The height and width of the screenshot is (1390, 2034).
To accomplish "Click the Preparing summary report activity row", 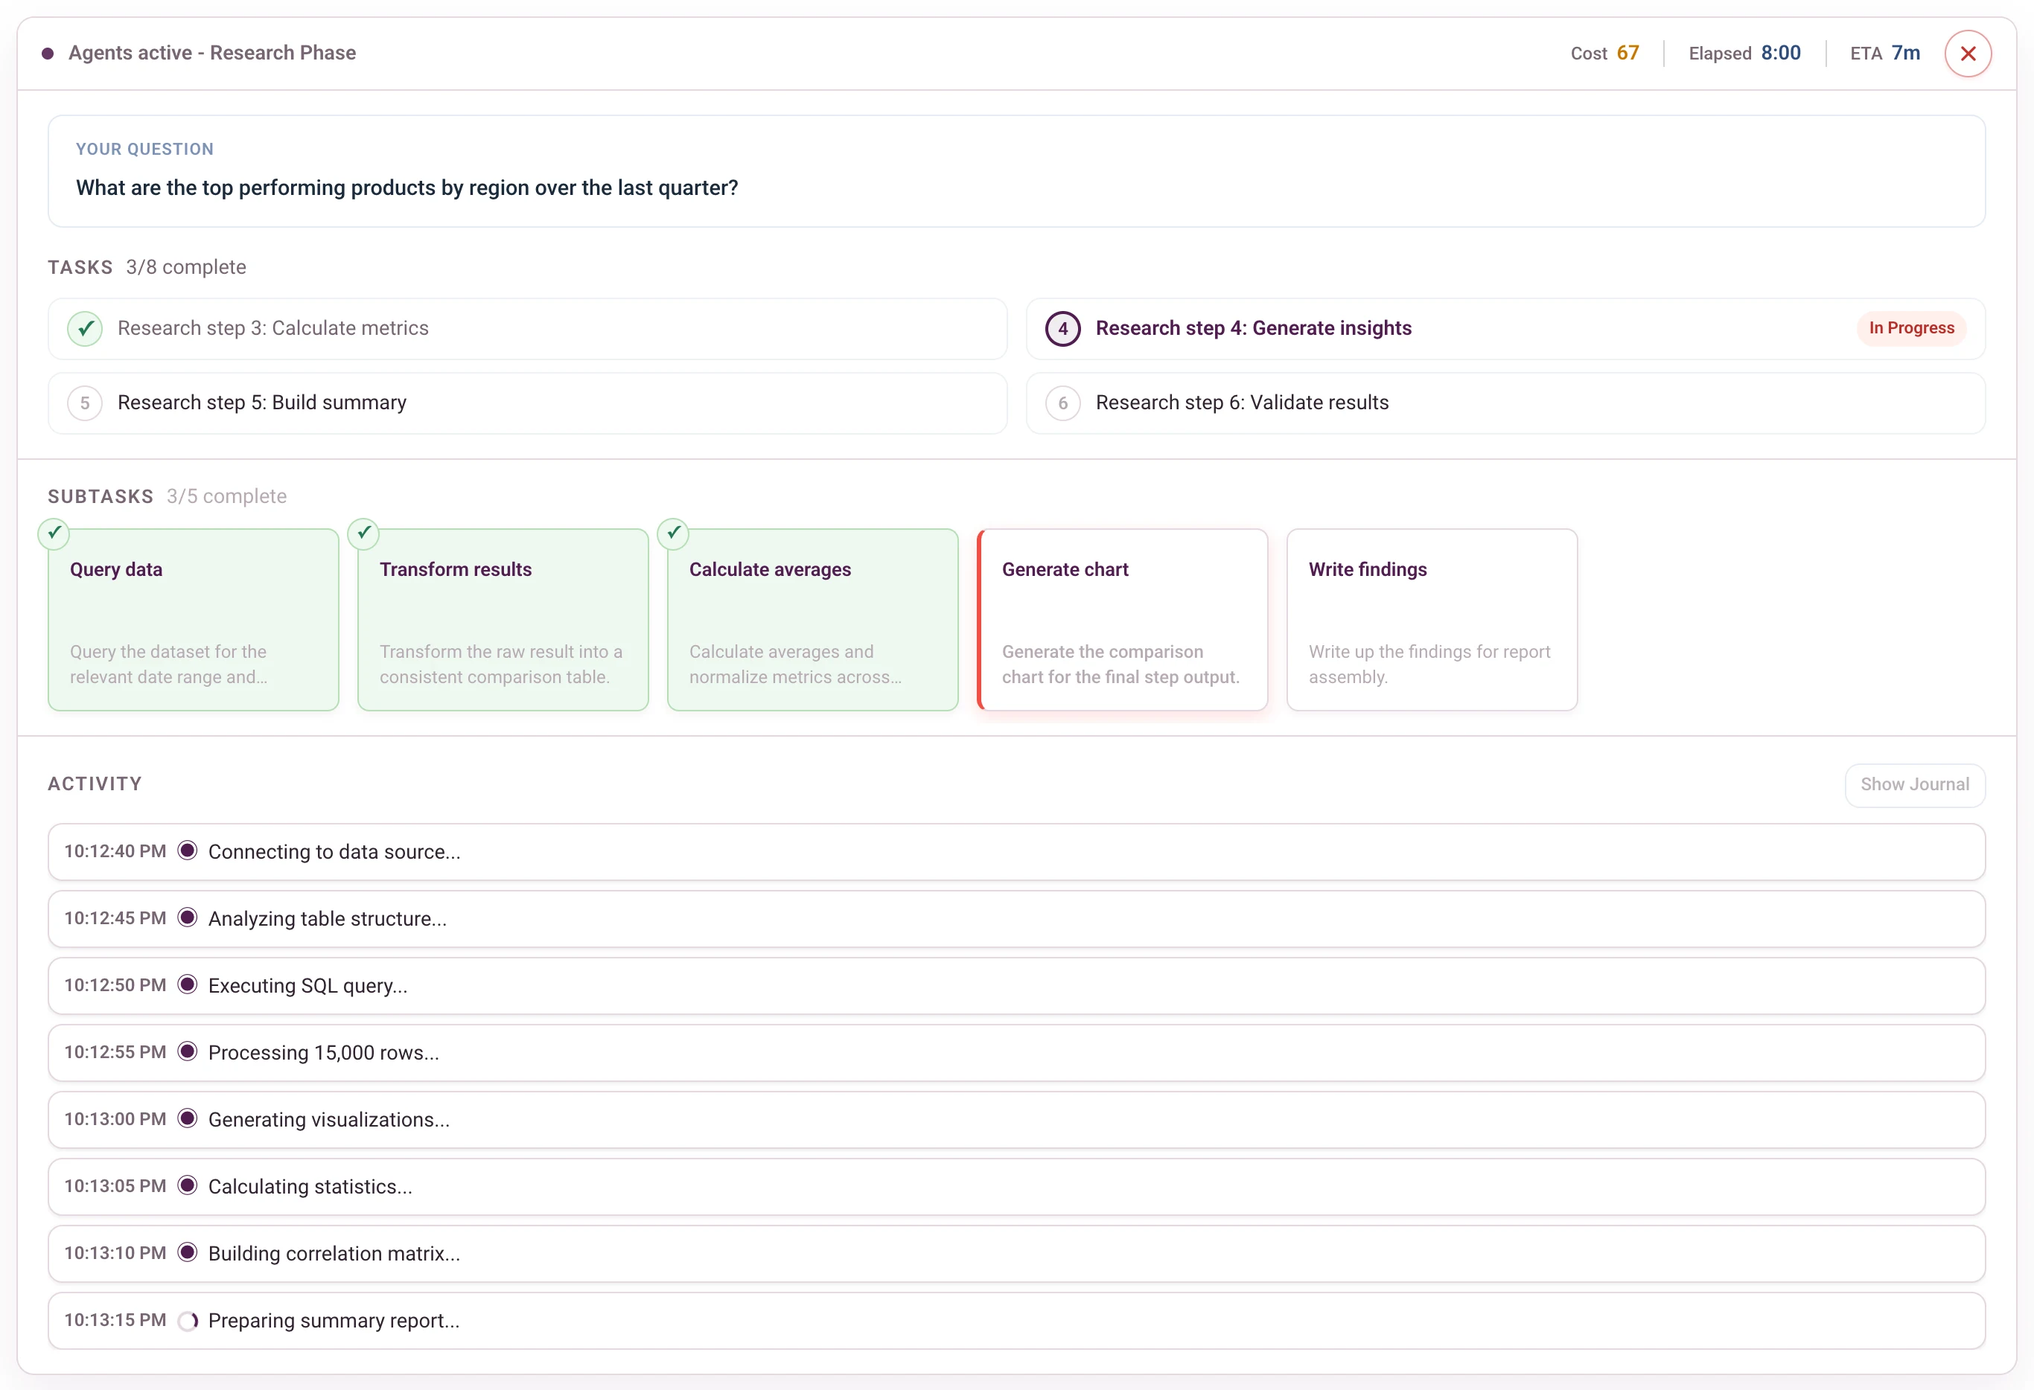I will point(1016,1321).
